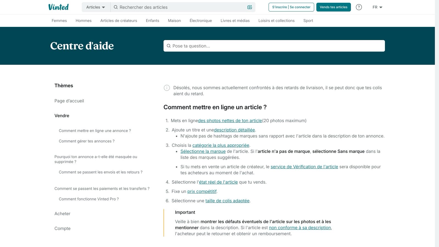Follow link des photos nettes de ton article
Image resolution: width=439 pixels, height=247 pixels.
click(230, 121)
